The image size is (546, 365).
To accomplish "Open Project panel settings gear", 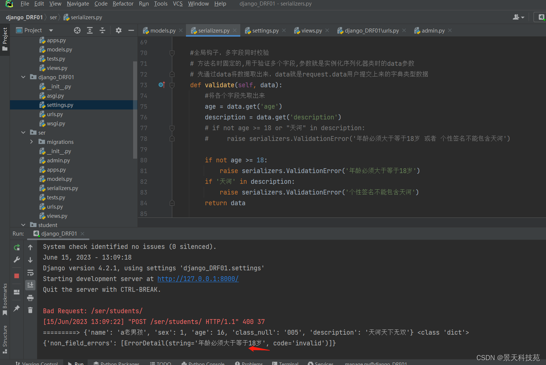I will (x=118, y=30).
